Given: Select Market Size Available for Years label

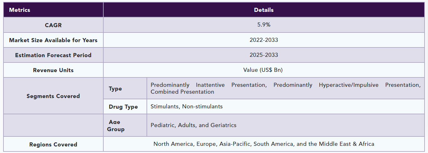Looking at the screenshot, I should tap(53, 40).
